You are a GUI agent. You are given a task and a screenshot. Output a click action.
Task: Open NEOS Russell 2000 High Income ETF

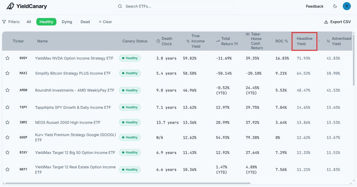(68, 122)
